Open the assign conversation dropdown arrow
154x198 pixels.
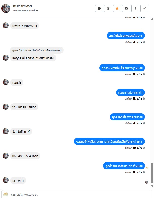pos(37,11)
